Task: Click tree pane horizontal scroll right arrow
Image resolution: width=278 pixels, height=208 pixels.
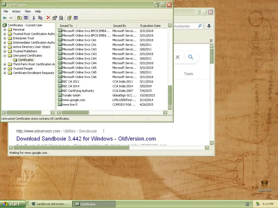Action: coord(52,112)
